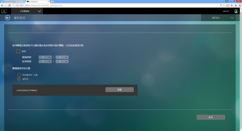Expand the 多媒體轉檔 top navigation dropdown
This screenshot has height=131, width=242.
(27, 11)
